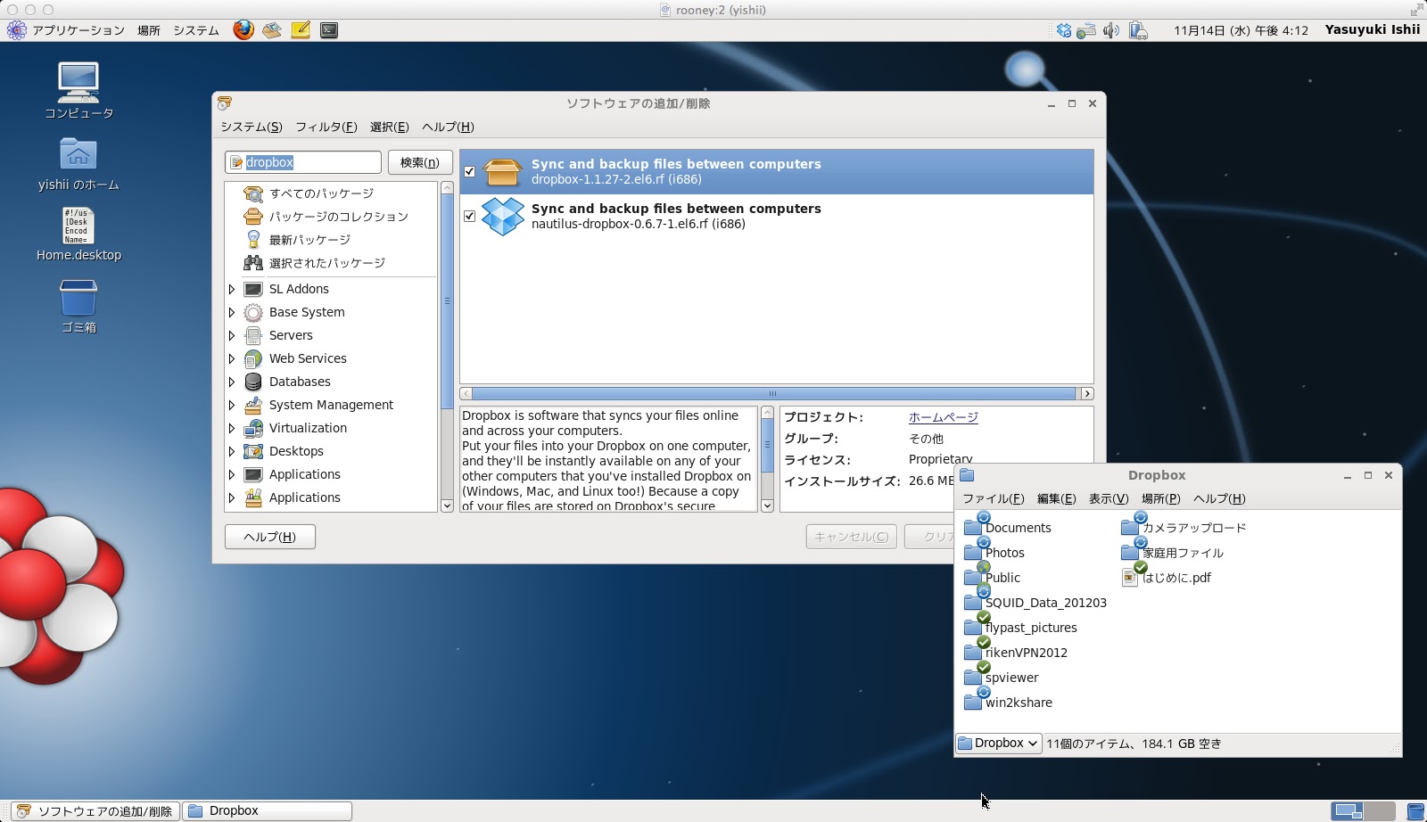Select the ゴミ箱 trash icon on desktop

[78, 307]
